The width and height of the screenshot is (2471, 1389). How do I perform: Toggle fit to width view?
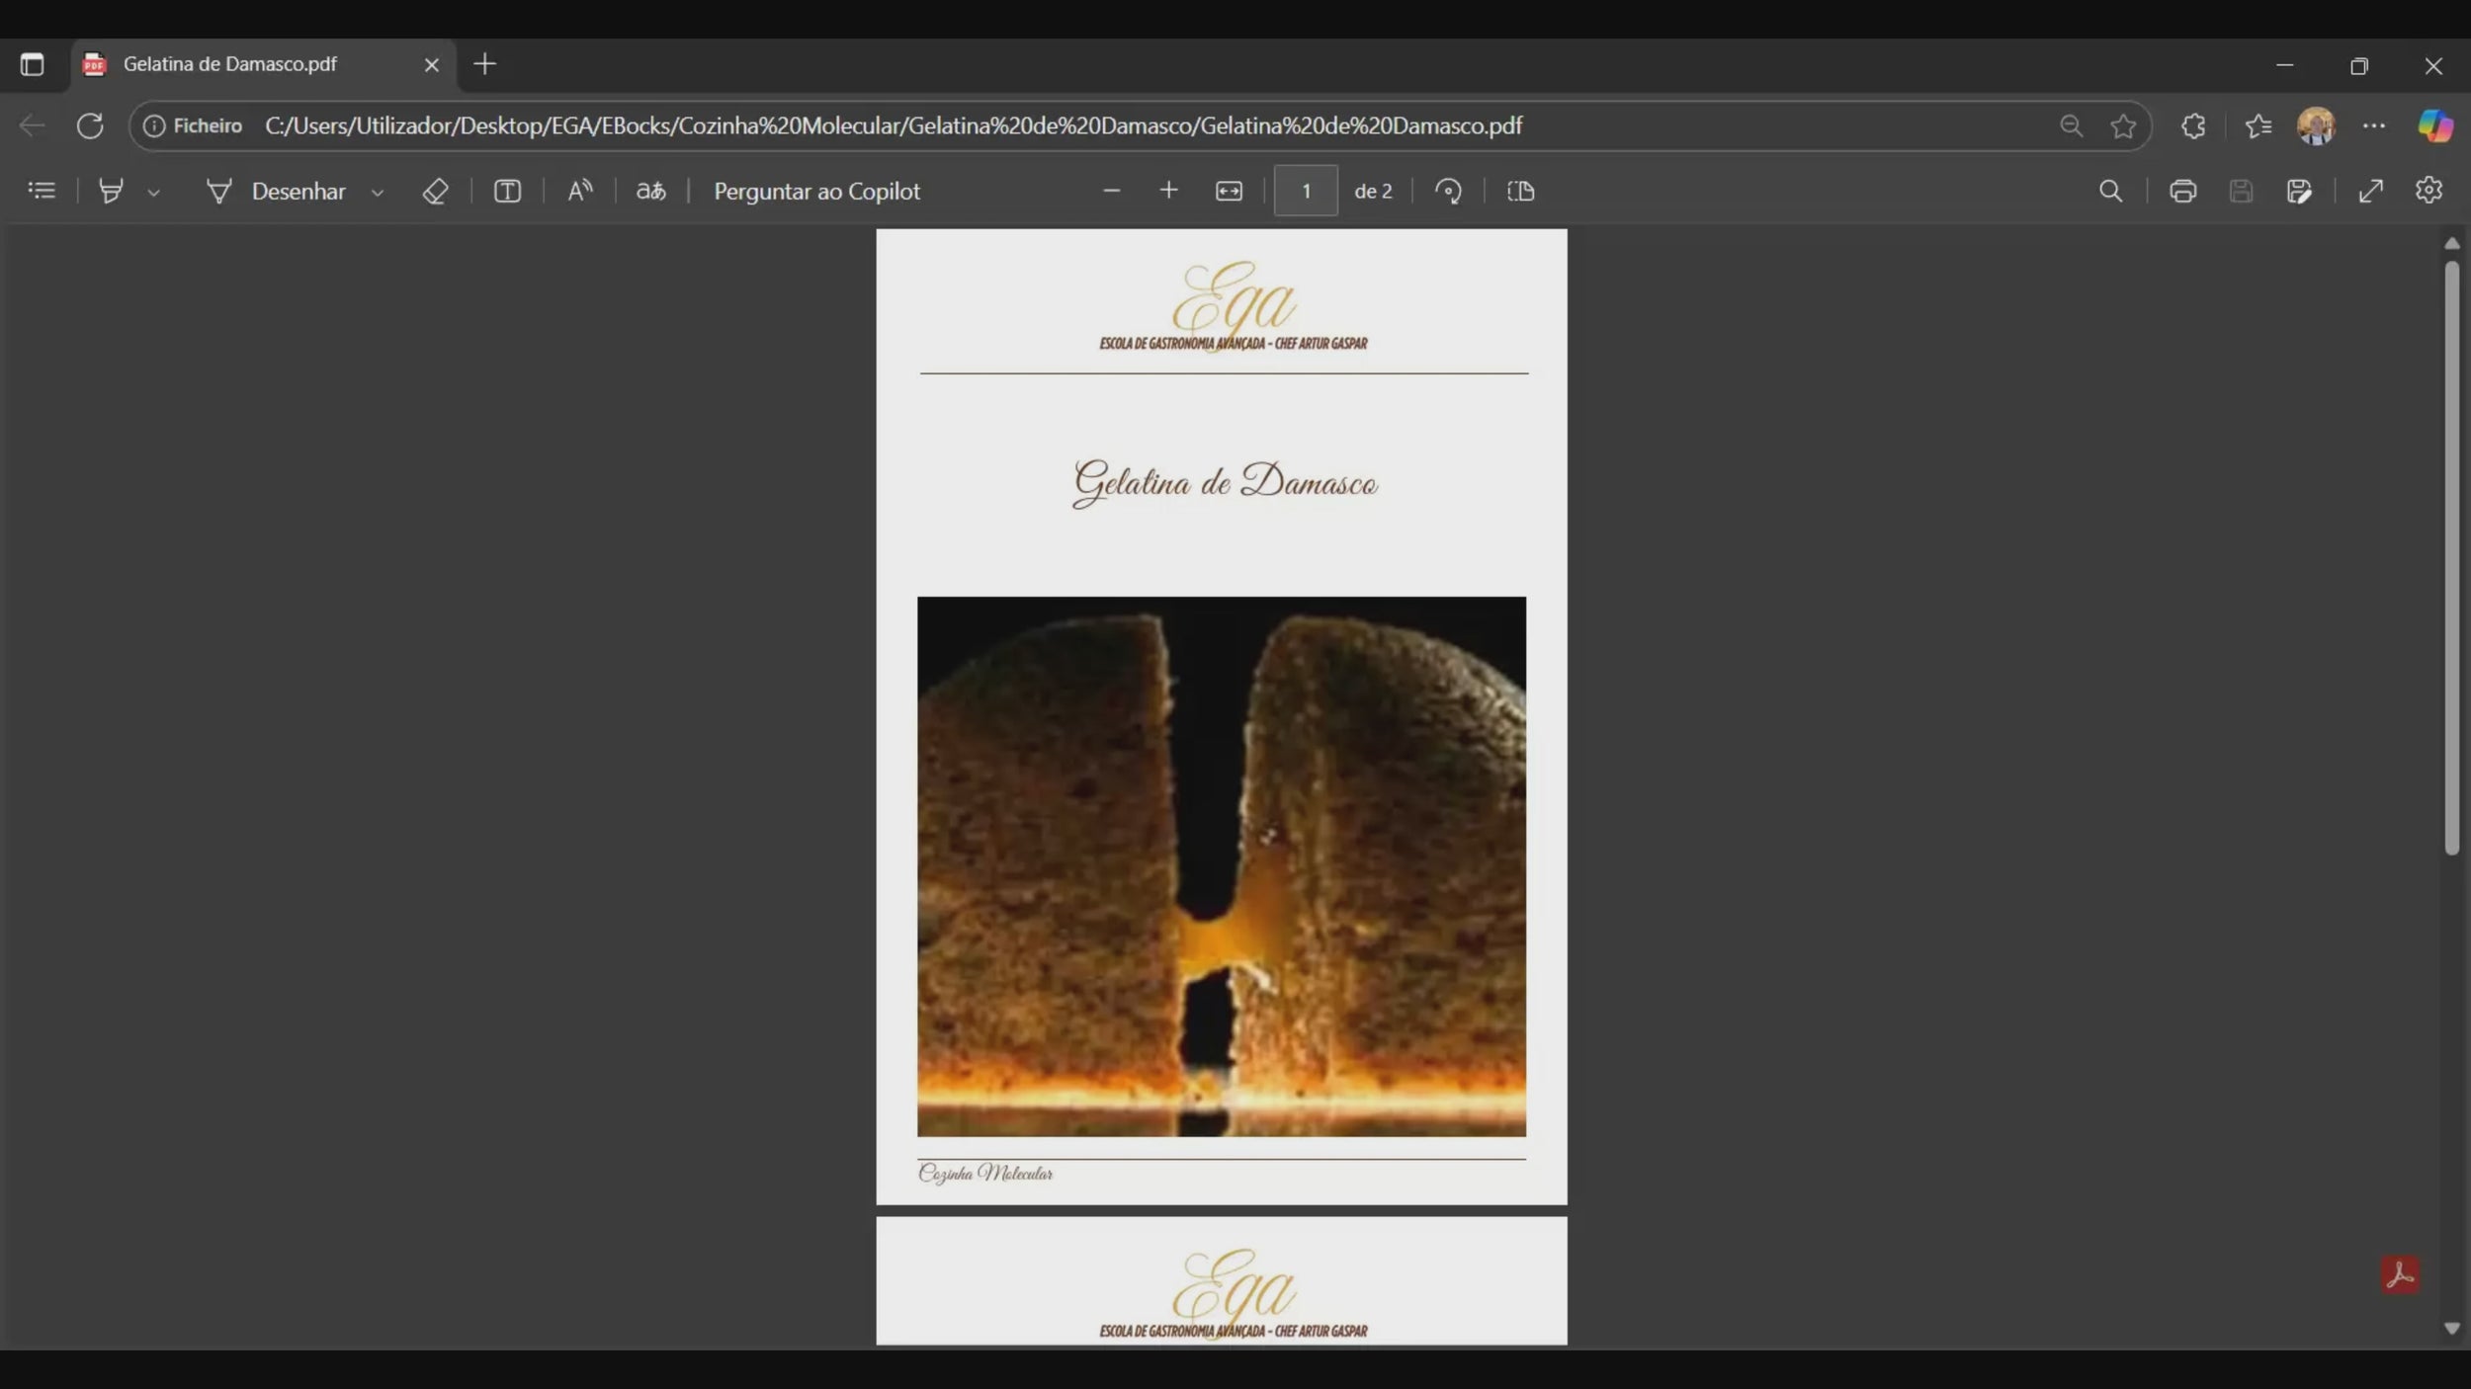pyautogui.click(x=1229, y=191)
